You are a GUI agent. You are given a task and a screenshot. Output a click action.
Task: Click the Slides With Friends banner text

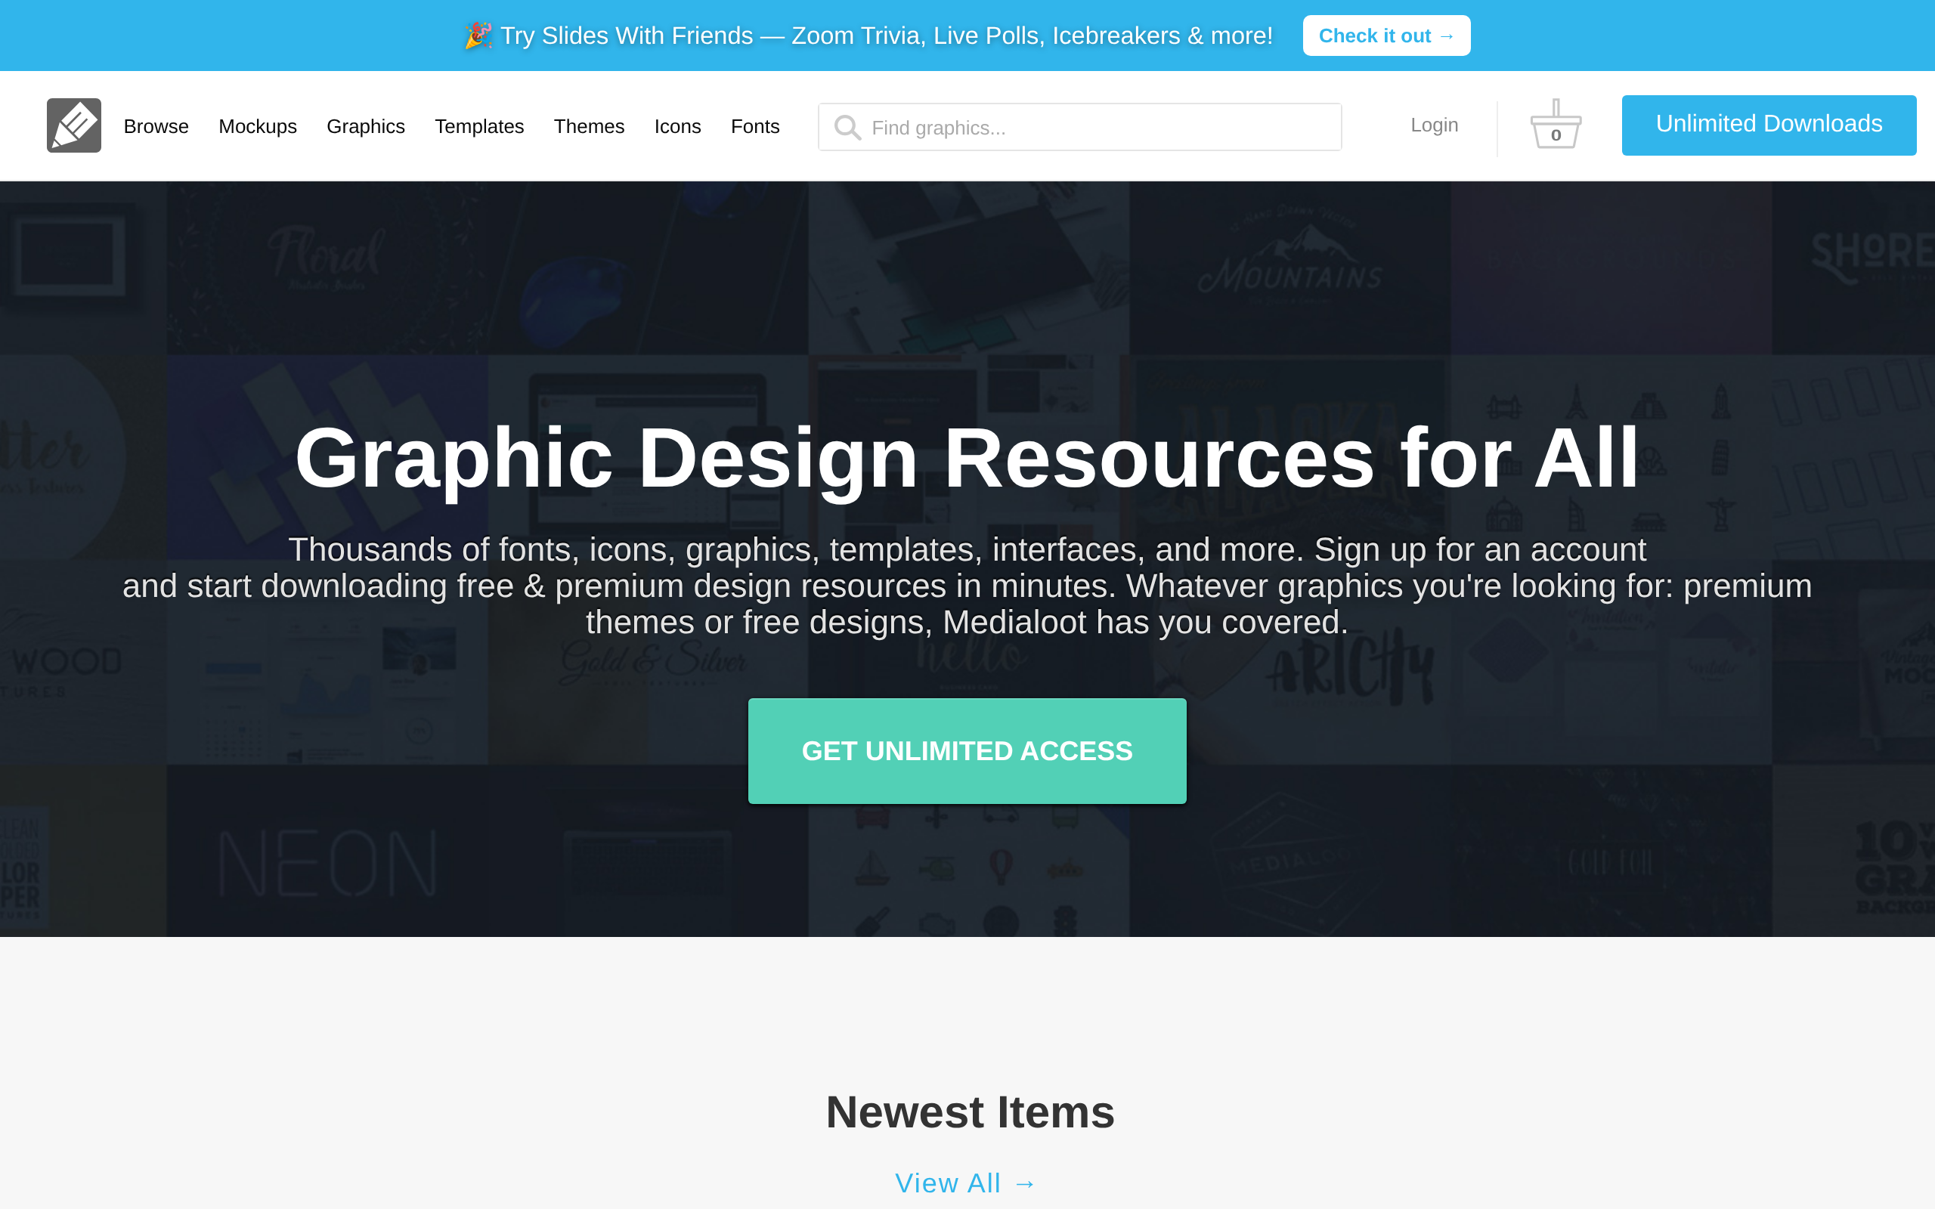click(868, 36)
